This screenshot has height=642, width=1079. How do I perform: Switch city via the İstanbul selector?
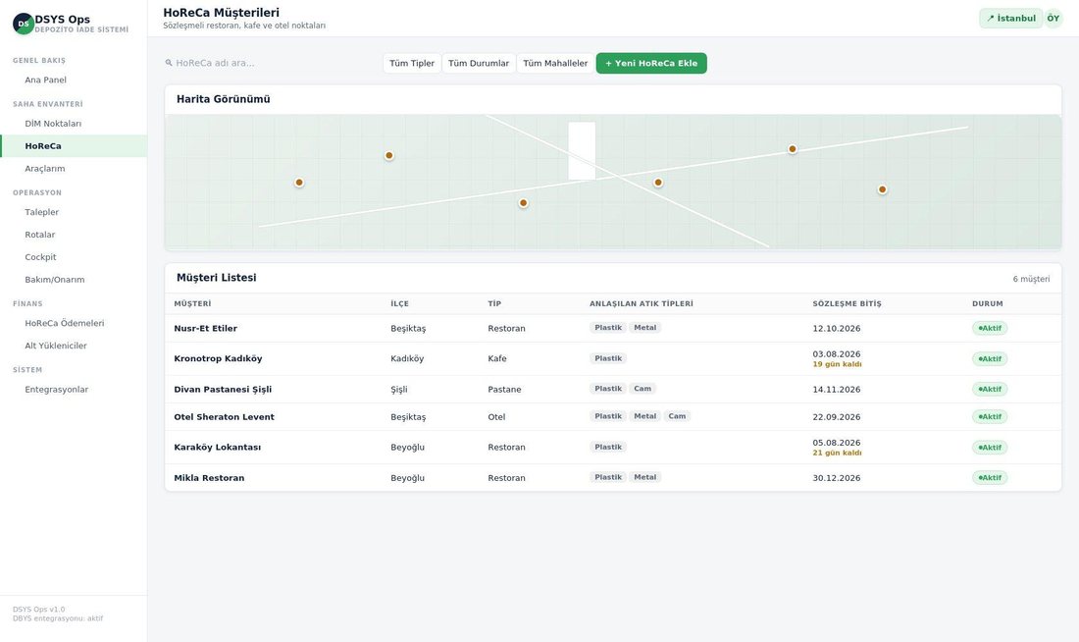pos(1011,19)
